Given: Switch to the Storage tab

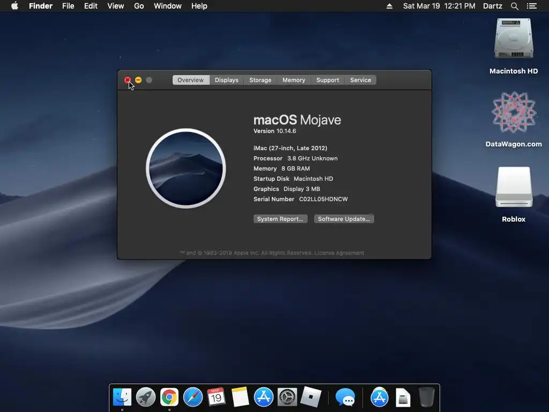Looking at the screenshot, I should point(260,80).
